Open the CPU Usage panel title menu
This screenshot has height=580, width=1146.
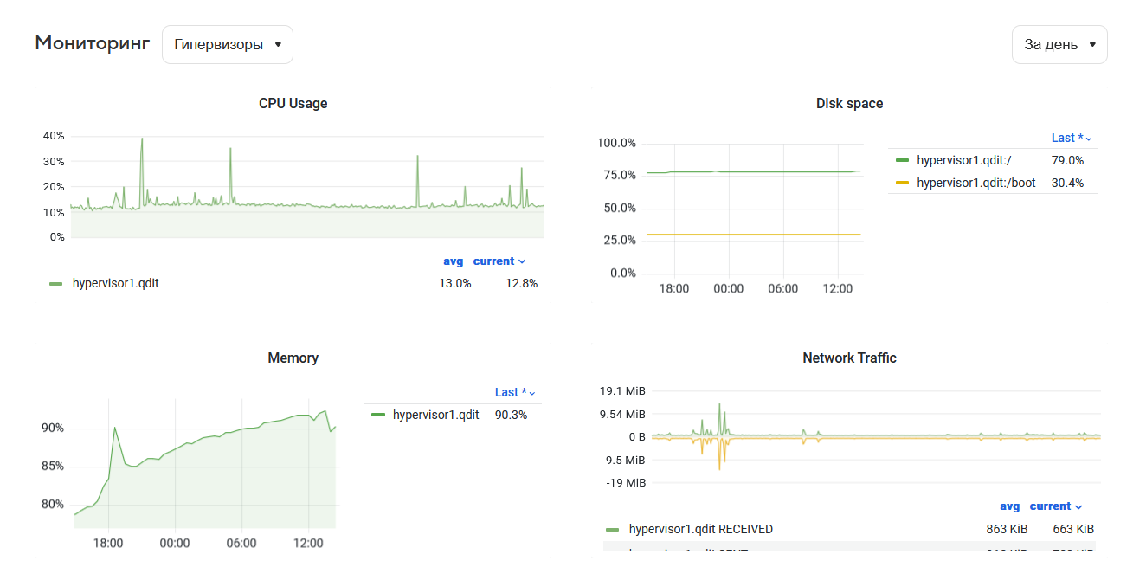(293, 103)
